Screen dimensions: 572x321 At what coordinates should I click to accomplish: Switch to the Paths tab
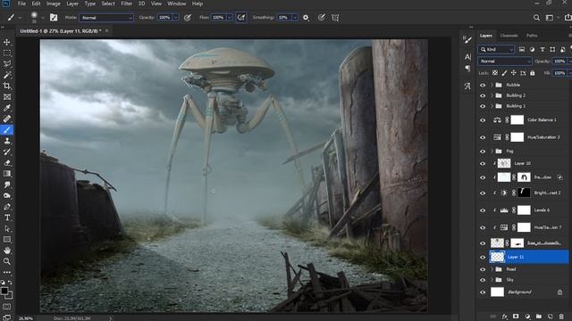(532, 36)
